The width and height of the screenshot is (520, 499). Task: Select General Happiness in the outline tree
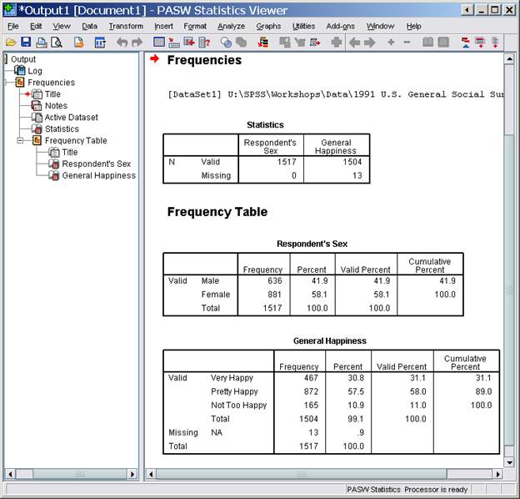pos(98,176)
